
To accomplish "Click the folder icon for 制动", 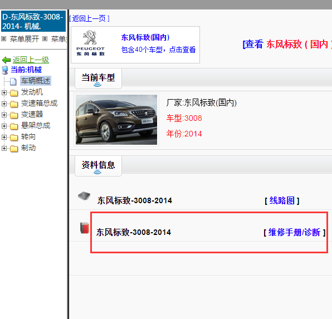I will tap(14, 149).
